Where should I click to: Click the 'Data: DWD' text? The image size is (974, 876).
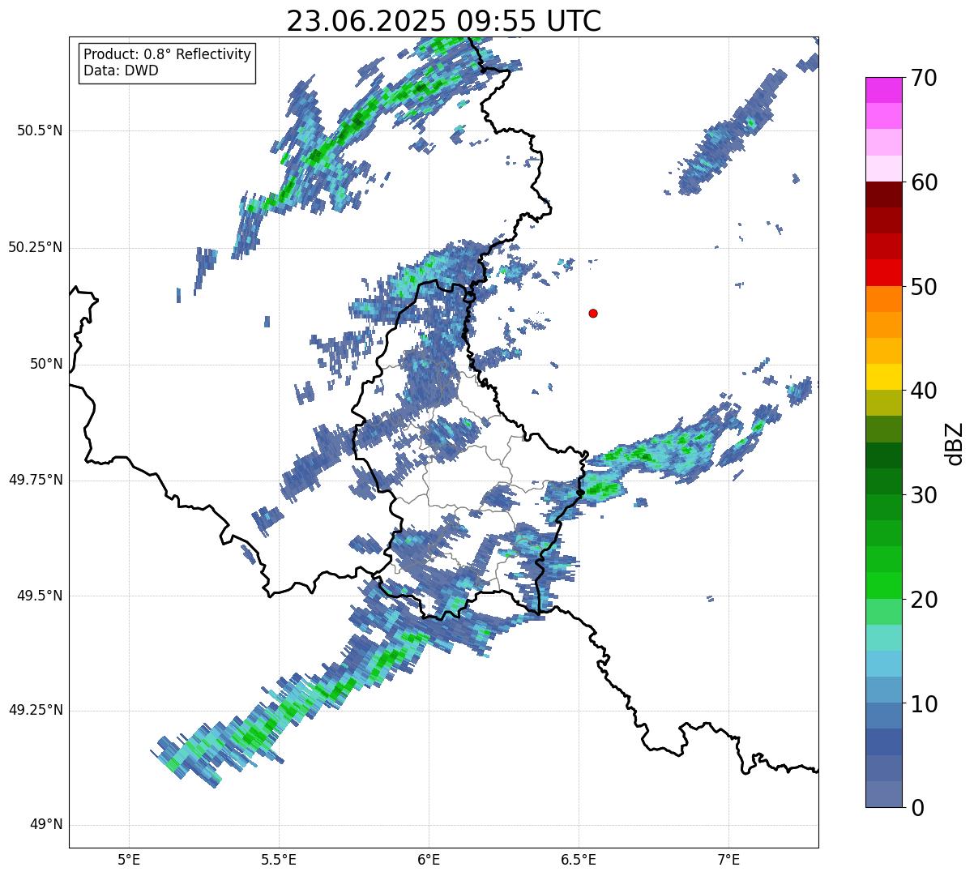[x=122, y=71]
